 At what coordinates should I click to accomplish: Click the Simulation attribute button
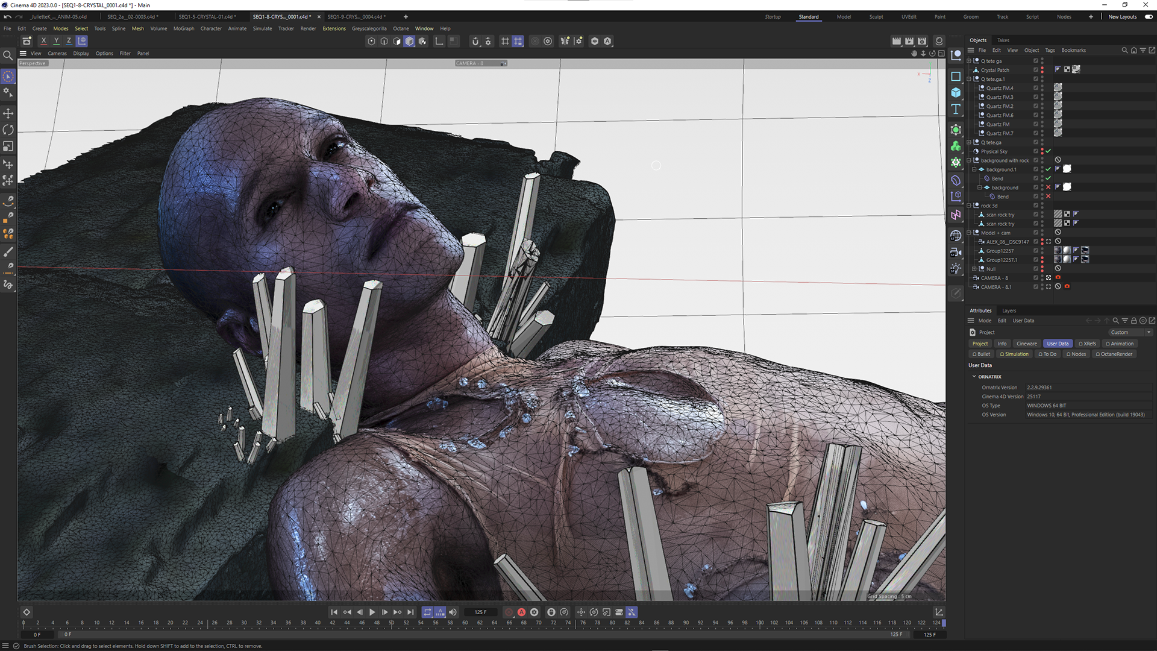tap(1014, 354)
